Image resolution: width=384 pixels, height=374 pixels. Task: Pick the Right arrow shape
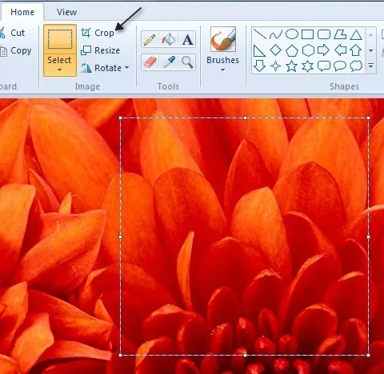[x=323, y=50]
